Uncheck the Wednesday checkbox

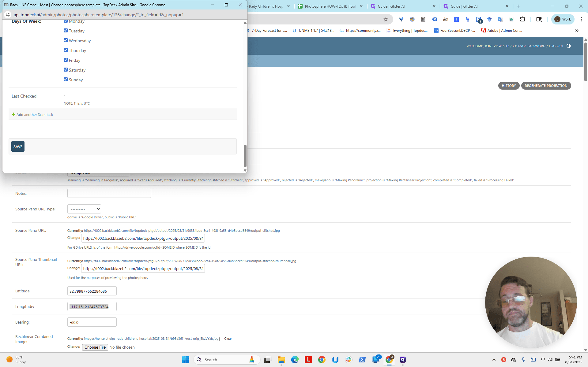[x=66, y=40]
